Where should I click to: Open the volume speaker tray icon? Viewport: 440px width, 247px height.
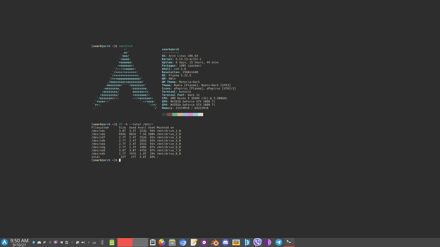pyautogui.click(x=83, y=243)
